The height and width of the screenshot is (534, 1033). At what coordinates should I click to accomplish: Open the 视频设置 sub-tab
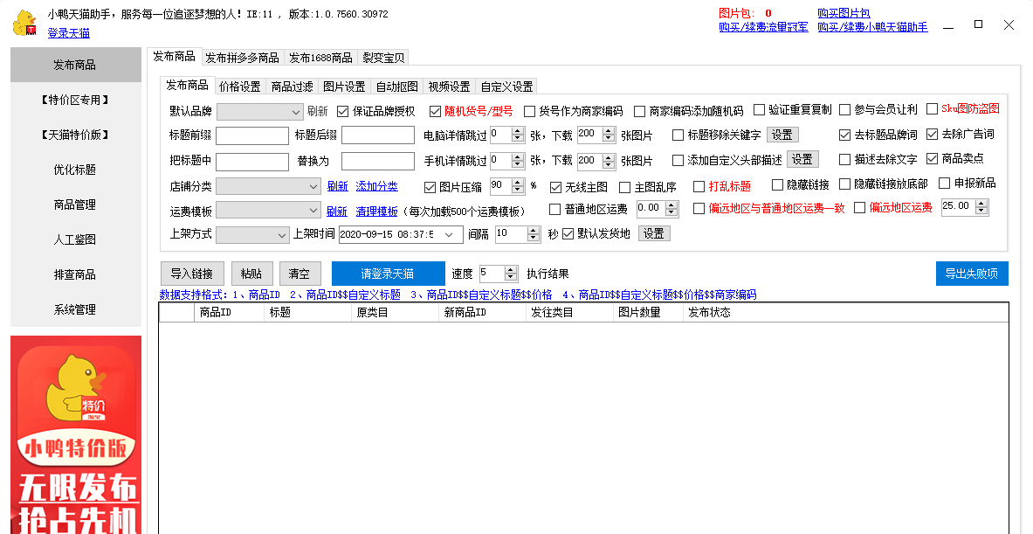point(450,87)
